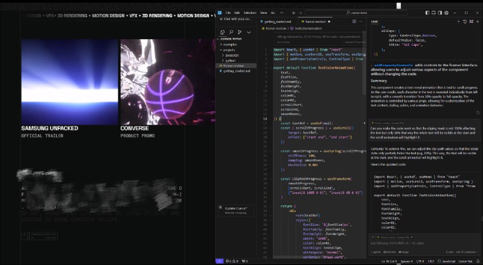This screenshot has height=265, width=483.
Task: Open the File menu
Action: click(x=228, y=13)
